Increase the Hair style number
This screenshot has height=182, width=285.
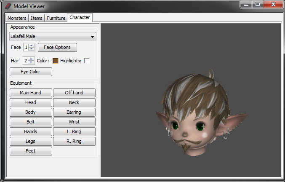[x=31, y=59]
